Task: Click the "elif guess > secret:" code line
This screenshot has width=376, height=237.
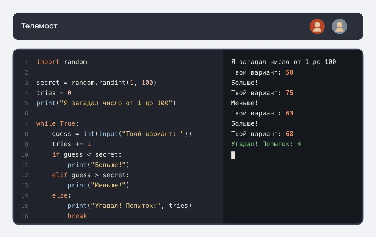Action: click(x=91, y=175)
